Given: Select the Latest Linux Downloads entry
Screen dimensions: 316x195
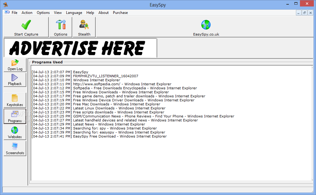Looking at the screenshot, I should pyautogui.click(x=98, y=108).
